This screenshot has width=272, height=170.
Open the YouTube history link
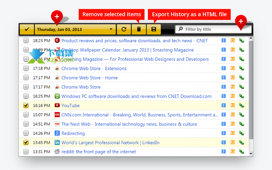[x=70, y=105]
